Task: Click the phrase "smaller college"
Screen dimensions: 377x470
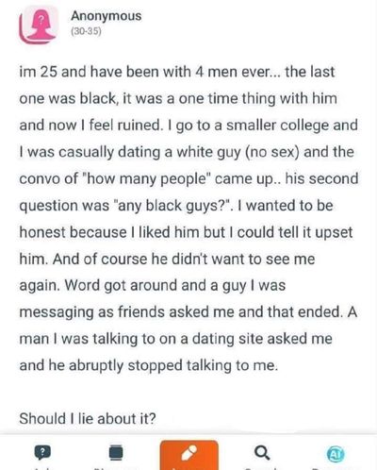Action: (278, 126)
